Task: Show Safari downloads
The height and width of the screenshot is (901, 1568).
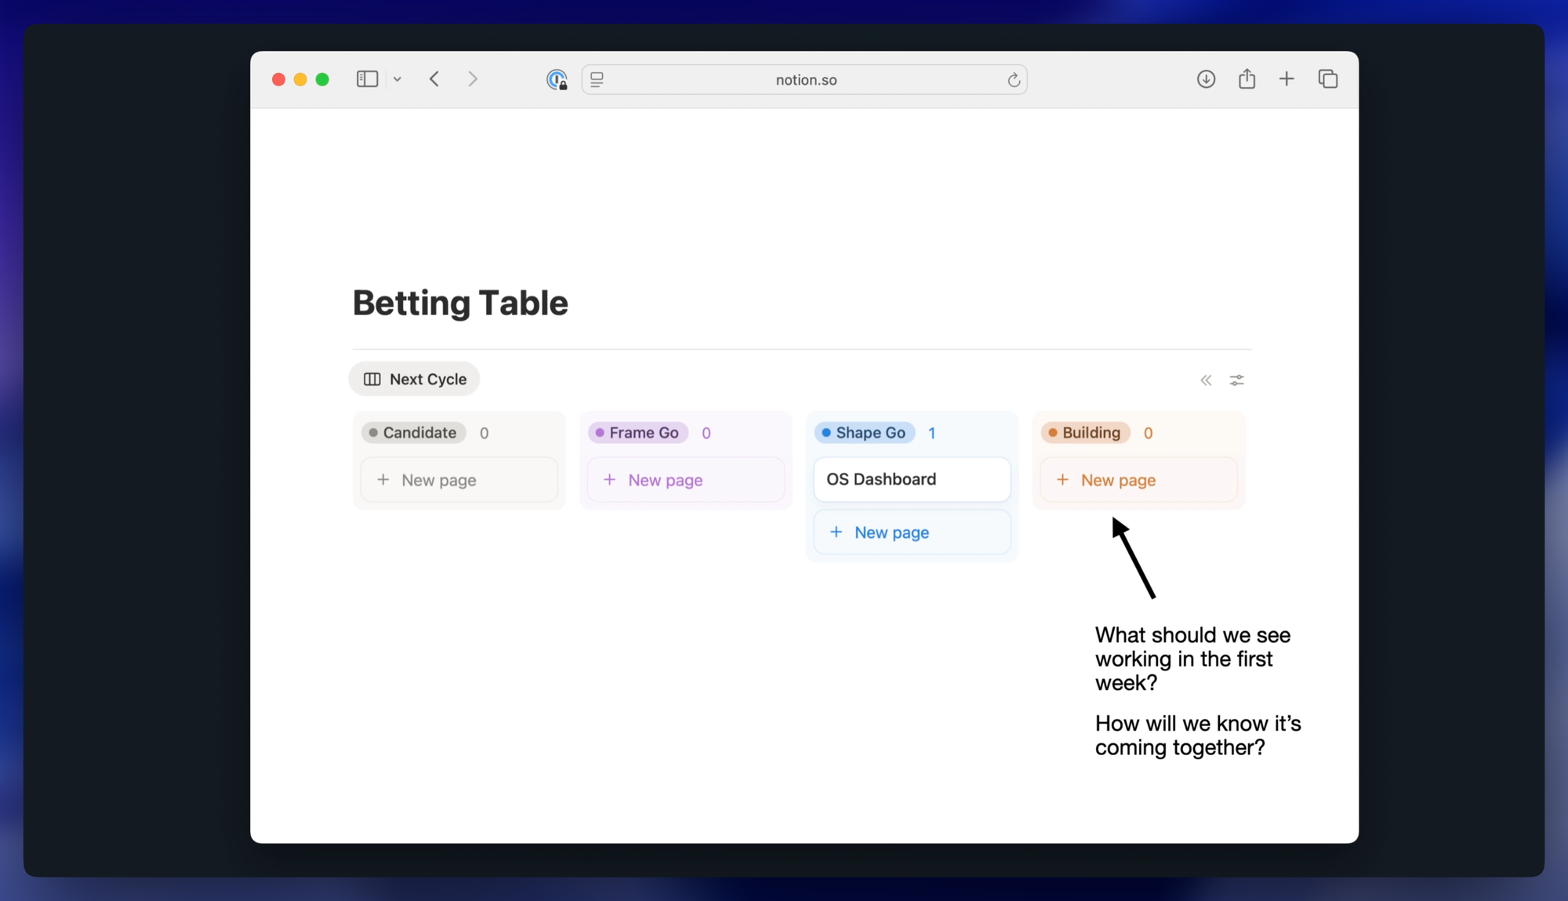Action: tap(1206, 79)
